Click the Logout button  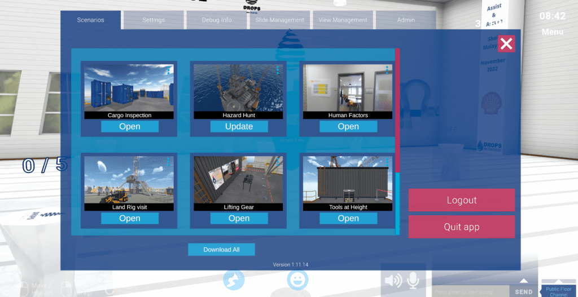click(462, 200)
